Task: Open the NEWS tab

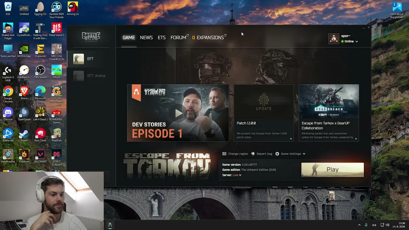Action: (x=146, y=38)
